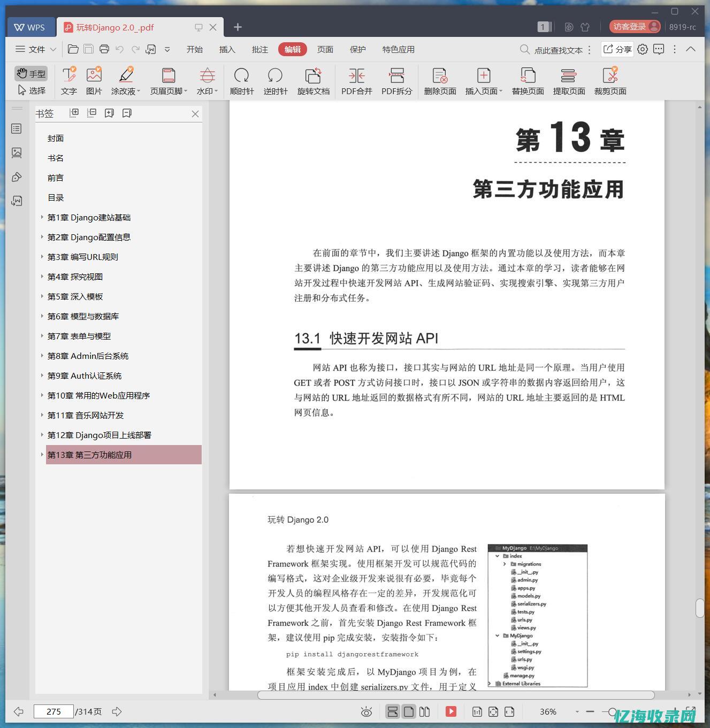Click the print icon in the quick toolbar
This screenshot has width=710, height=728.
click(x=104, y=49)
